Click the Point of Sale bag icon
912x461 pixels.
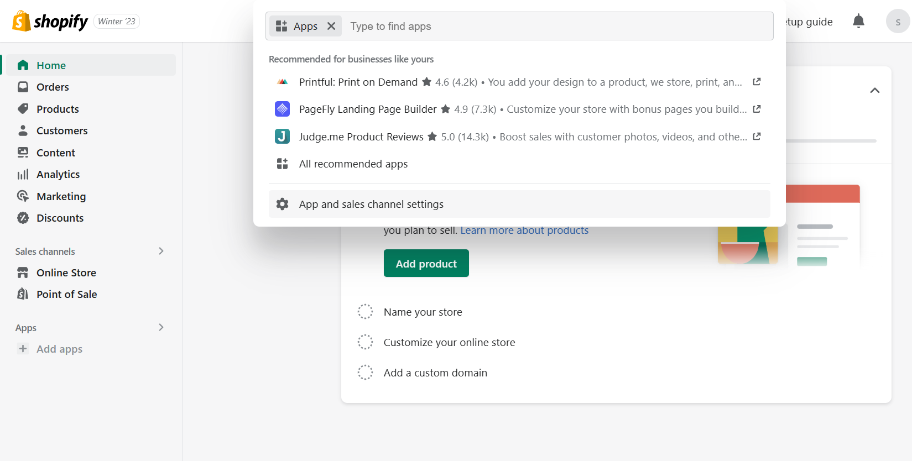(23, 294)
